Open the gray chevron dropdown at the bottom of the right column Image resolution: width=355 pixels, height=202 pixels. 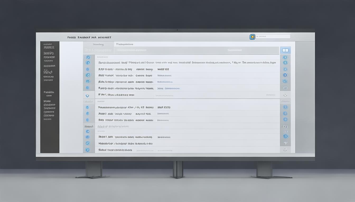tap(285, 150)
